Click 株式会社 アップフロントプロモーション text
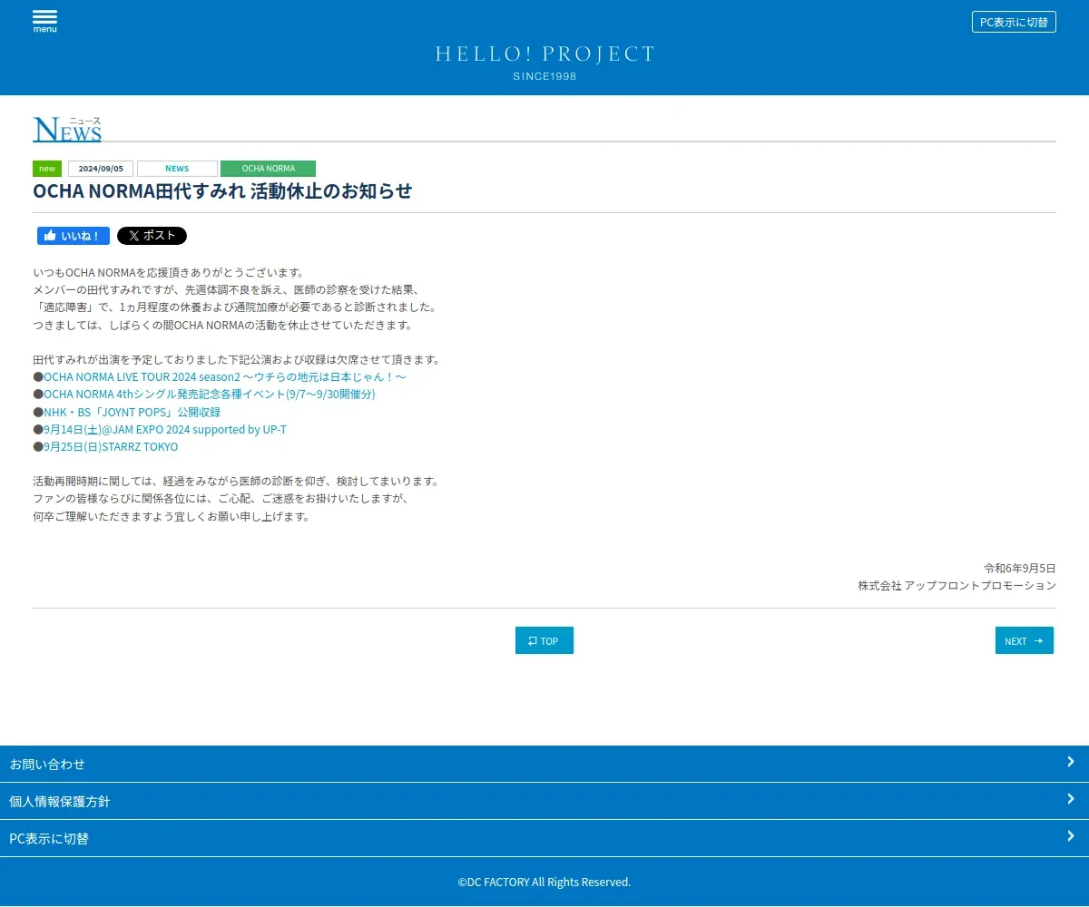The width and height of the screenshot is (1089, 907). 957,586
